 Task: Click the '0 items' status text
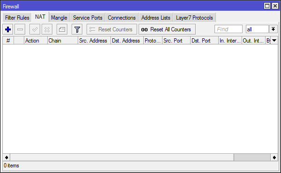point(11,166)
